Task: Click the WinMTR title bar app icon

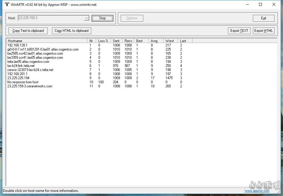Action: (7, 4)
